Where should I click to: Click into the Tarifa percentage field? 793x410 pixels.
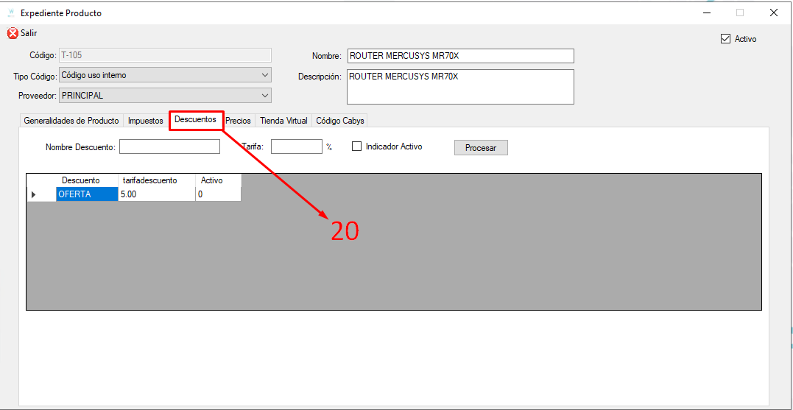[x=297, y=146]
